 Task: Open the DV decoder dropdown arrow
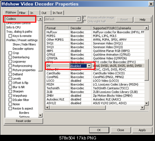click(89, 66)
